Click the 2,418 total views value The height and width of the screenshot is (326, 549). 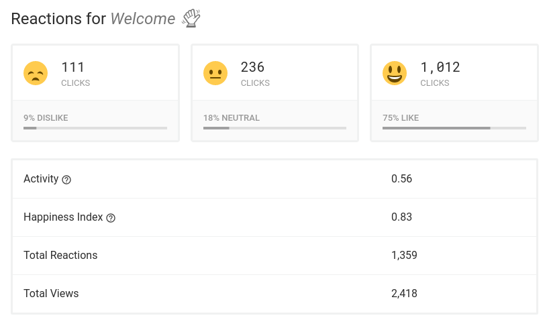(x=404, y=294)
